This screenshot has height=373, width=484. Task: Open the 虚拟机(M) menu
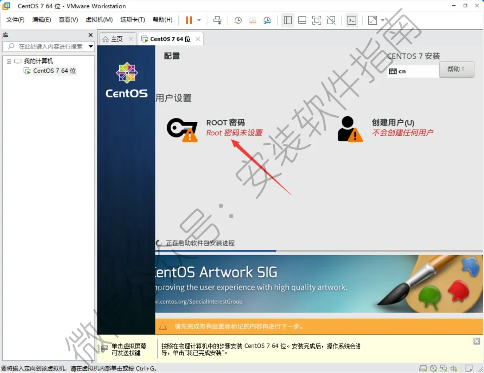pyautogui.click(x=99, y=20)
